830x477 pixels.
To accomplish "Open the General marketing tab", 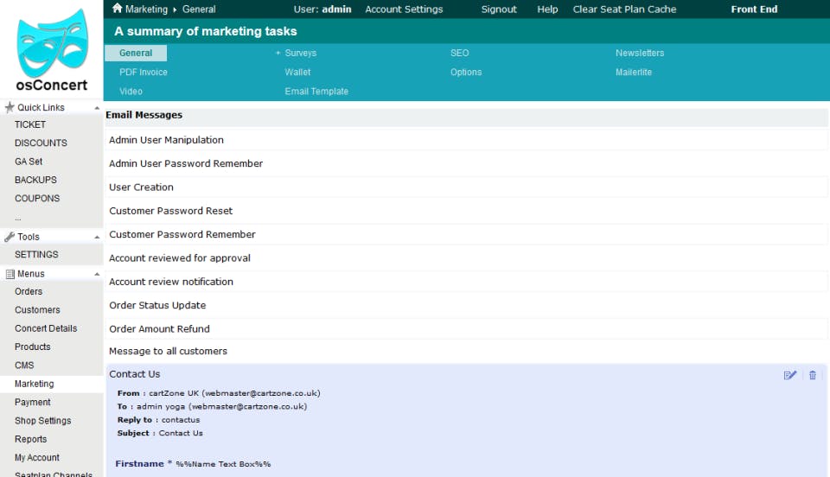I will (136, 53).
